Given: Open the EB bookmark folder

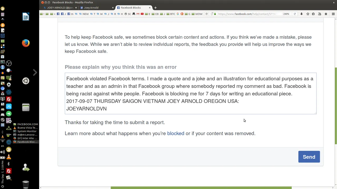Looking at the screenshot, I should 155,14.
